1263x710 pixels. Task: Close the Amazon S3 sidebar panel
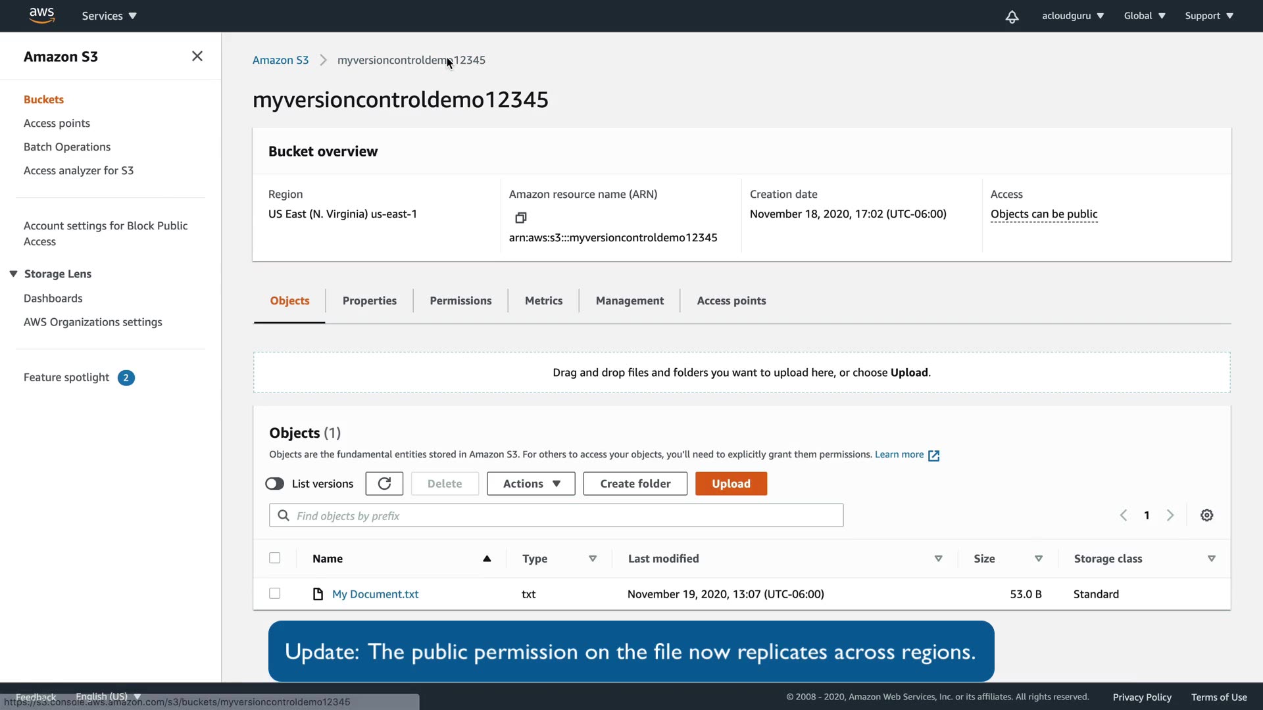[197, 57]
